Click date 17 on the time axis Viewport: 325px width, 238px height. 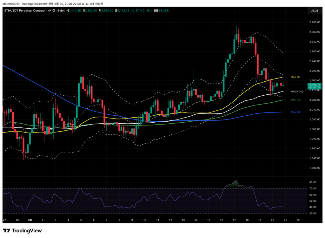234,220
